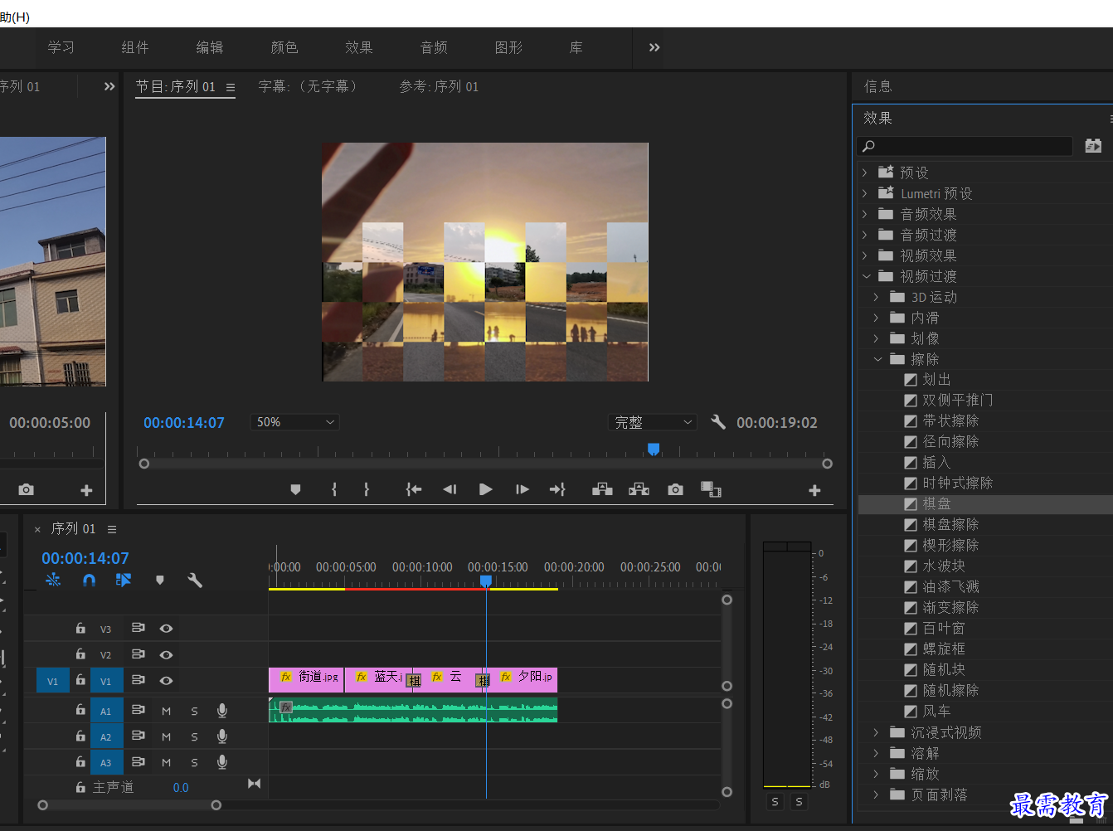1113x831 pixels.
Task: Click the Lift button
Action: coord(603,489)
